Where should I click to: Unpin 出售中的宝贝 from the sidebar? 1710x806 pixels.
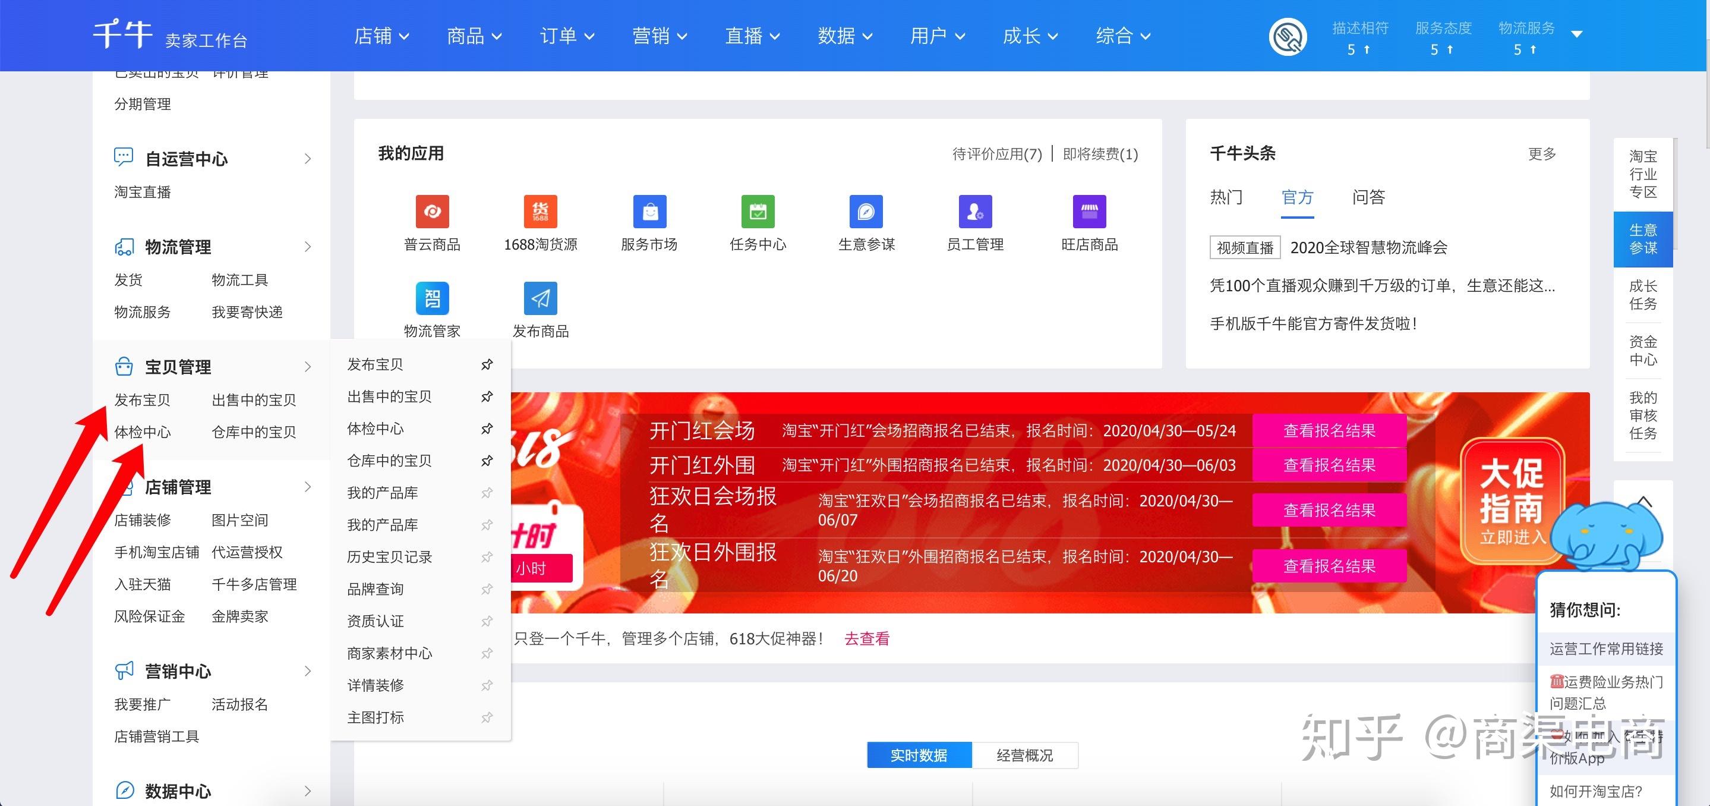(487, 396)
